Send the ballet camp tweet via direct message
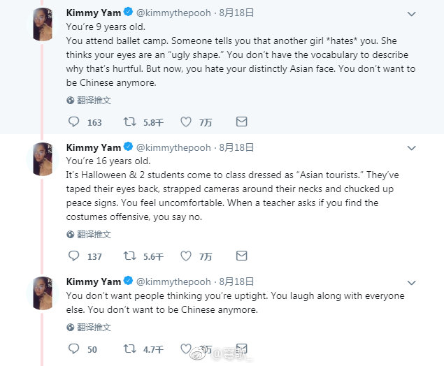The width and height of the screenshot is (444, 366). (241, 122)
